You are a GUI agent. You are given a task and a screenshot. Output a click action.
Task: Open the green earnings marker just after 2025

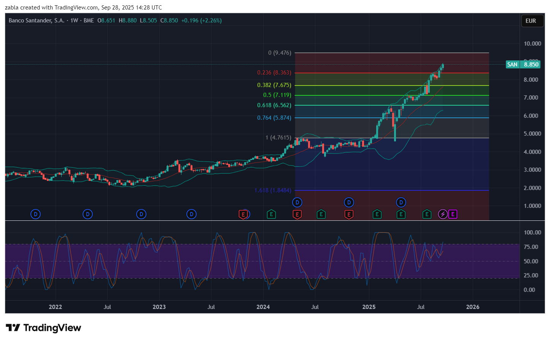[x=377, y=215]
